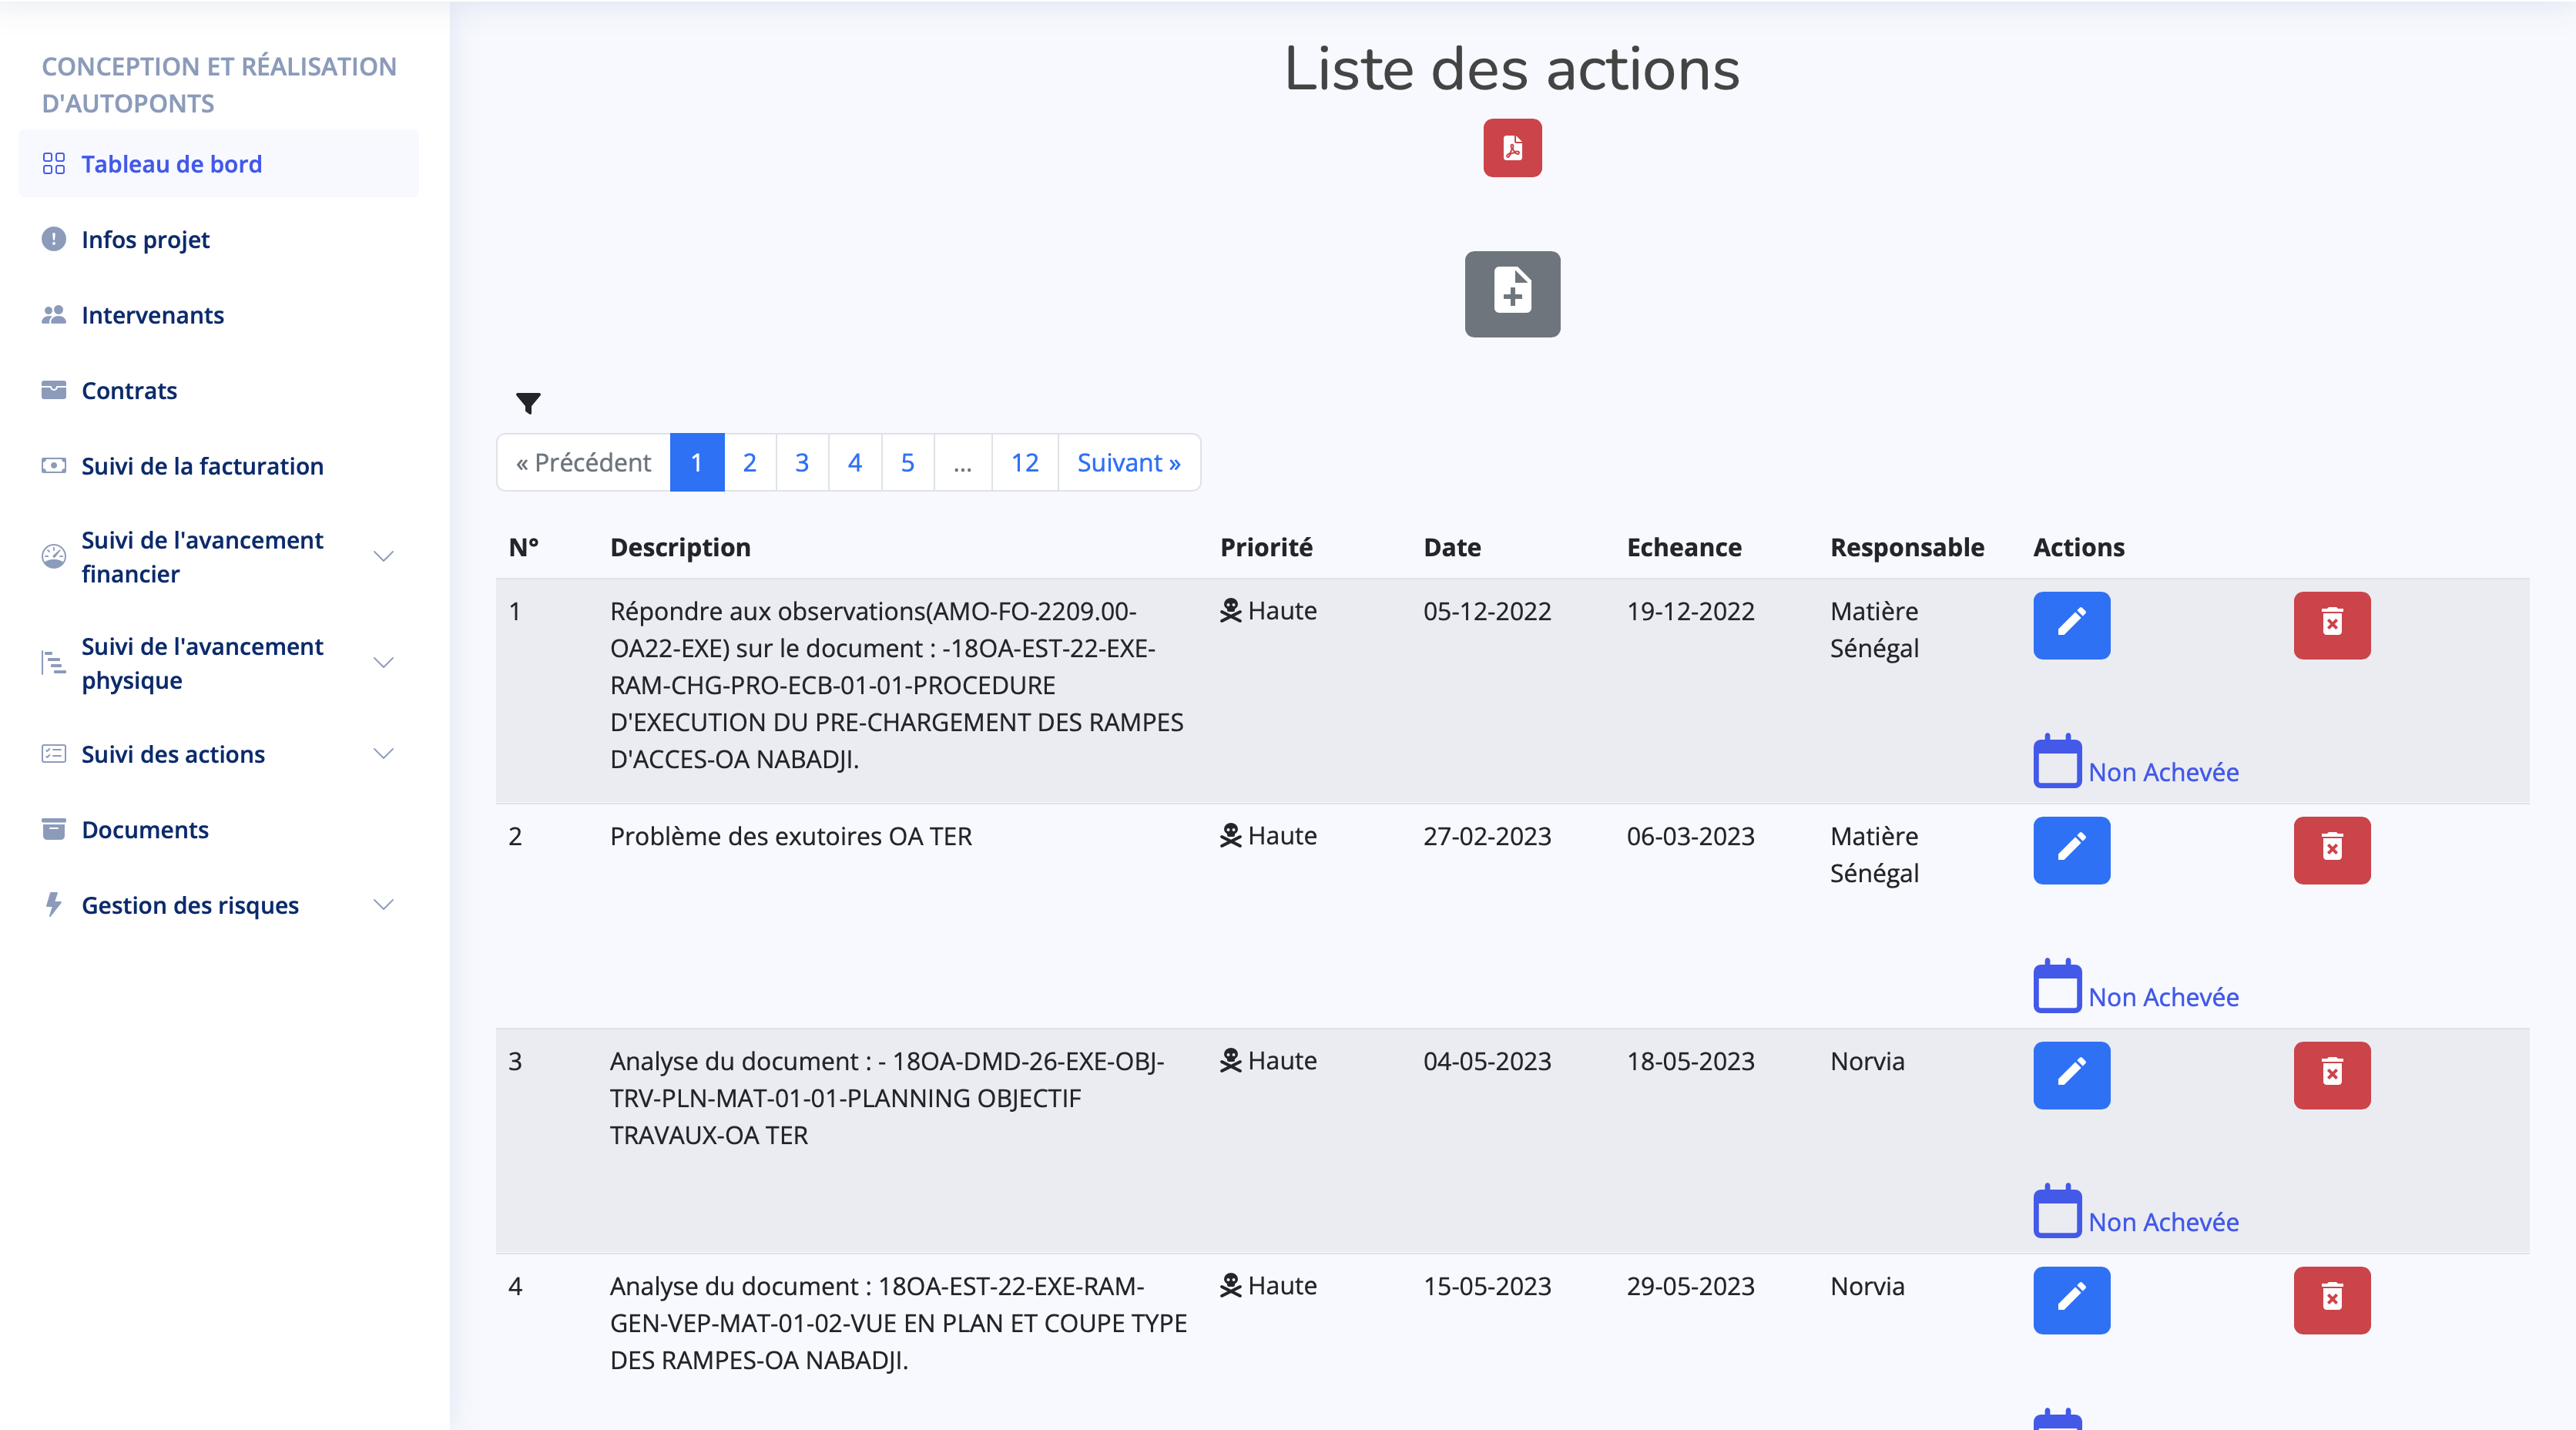Open Contrats in the sidebar

[x=218, y=390]
